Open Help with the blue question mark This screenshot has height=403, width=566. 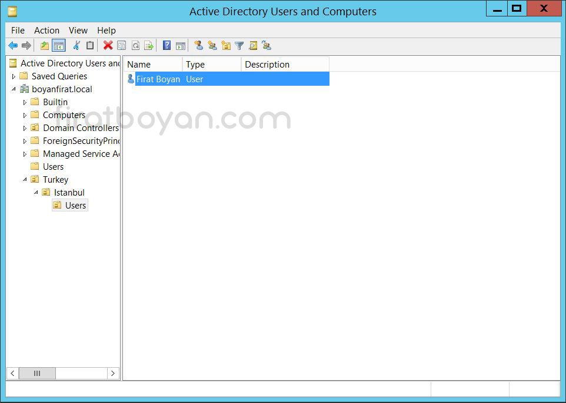(x=167, y=45)
